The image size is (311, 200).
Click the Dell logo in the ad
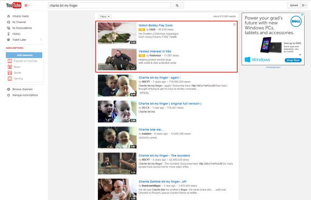296,21
